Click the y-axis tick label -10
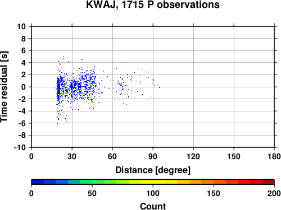This screenshot has height=210, width=281. (x=20, y=147)
